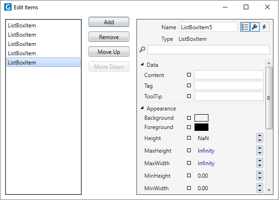Click the Background property marker square
This screenshot has width=279, height=200.
tap(189, 118)
